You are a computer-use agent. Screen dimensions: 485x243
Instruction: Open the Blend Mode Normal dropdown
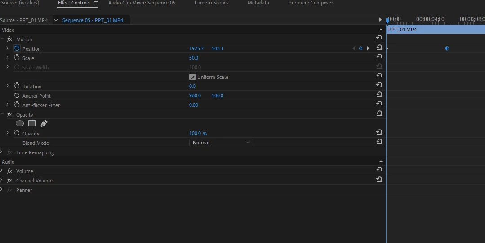(x=221, y=143)
